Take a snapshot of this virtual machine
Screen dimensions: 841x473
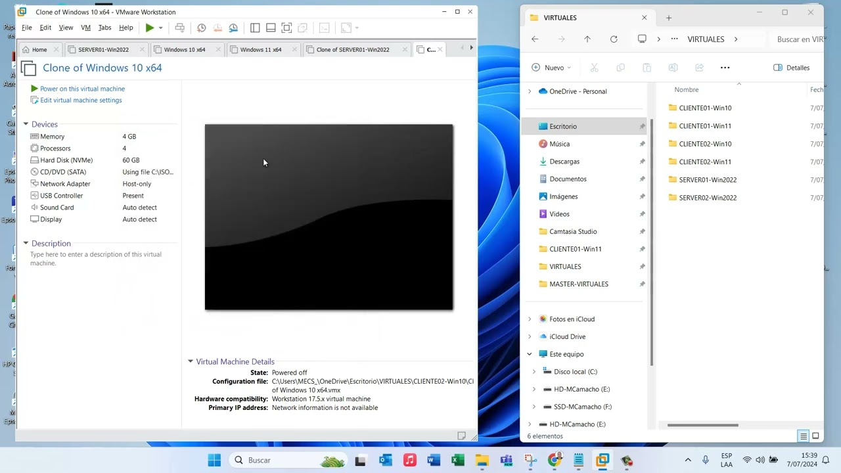click(x=202, y=28)
